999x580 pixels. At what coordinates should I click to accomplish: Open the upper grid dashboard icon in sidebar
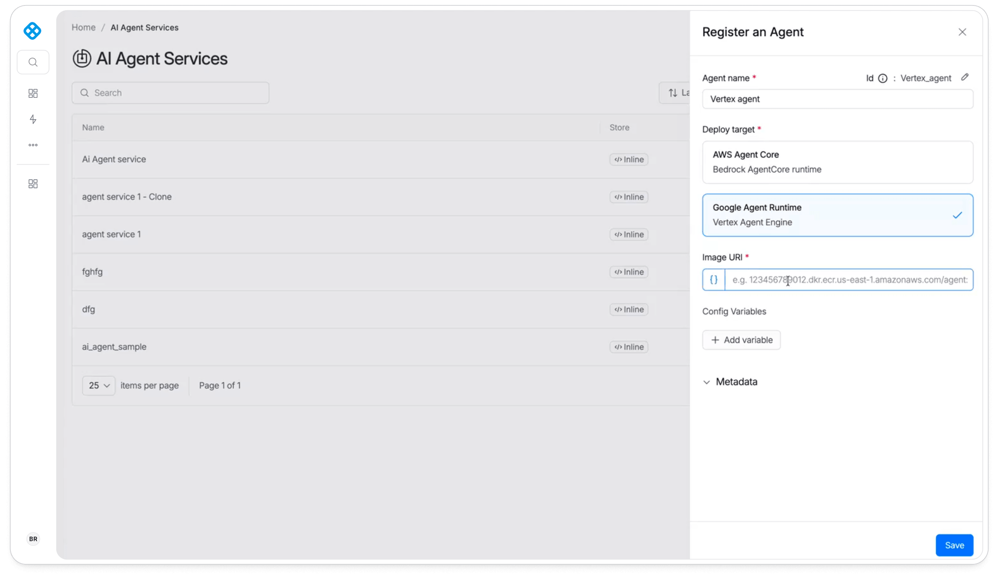tap(33, 93)
